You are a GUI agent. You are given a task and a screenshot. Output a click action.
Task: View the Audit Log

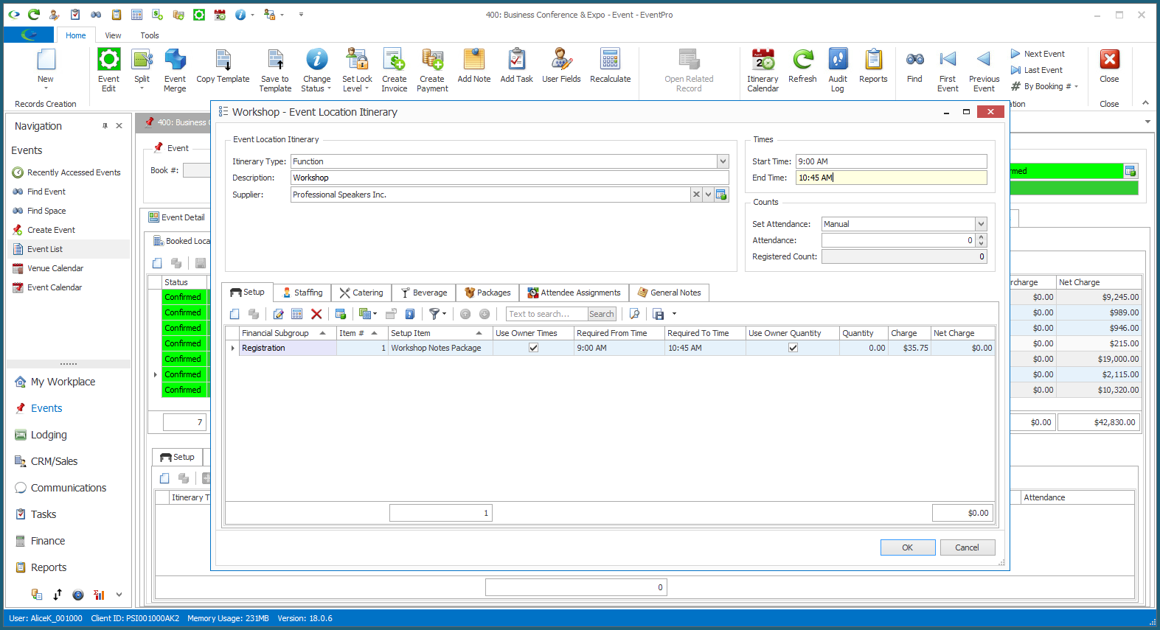click(x=838, y=70)
